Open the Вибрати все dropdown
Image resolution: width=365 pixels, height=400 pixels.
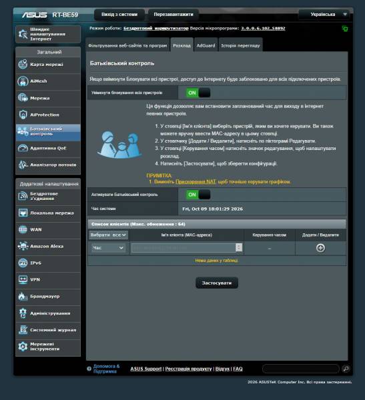(109, 235)
